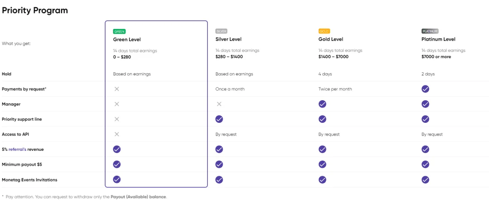The width and height of the screenshot is (489, 219).
Task: Open the purple referral's link
Action: coord(18,149)
